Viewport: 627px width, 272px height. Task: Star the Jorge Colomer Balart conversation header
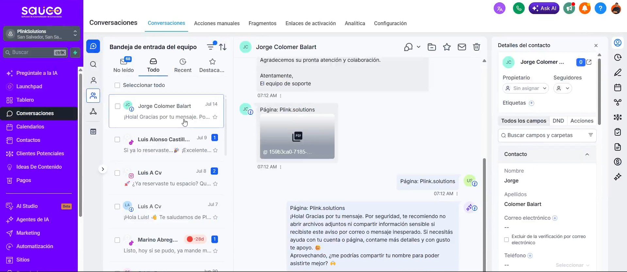click(x=447, y=47)
